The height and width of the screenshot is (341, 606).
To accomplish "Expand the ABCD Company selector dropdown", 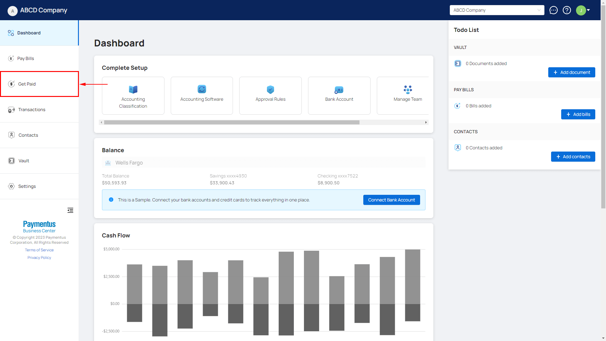I will coord(497,10).
